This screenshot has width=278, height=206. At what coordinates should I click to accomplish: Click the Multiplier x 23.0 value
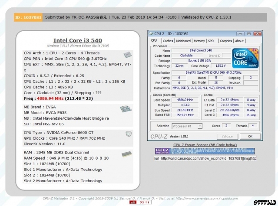click(185, 105)
